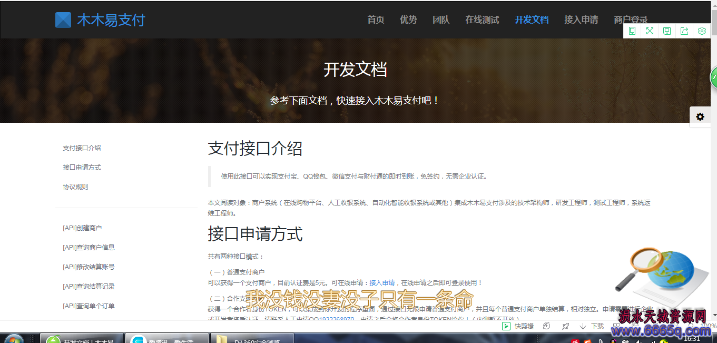Select the 开发文档 browser taskbar button

pyautogui.click(x=82, y=338)
